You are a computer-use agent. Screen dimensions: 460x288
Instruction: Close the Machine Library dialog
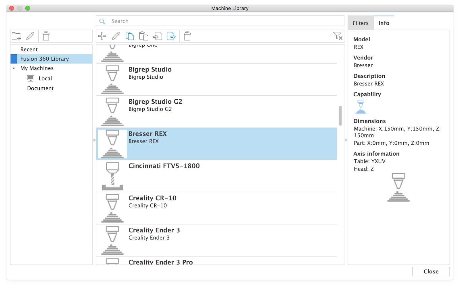coord(431,272)
